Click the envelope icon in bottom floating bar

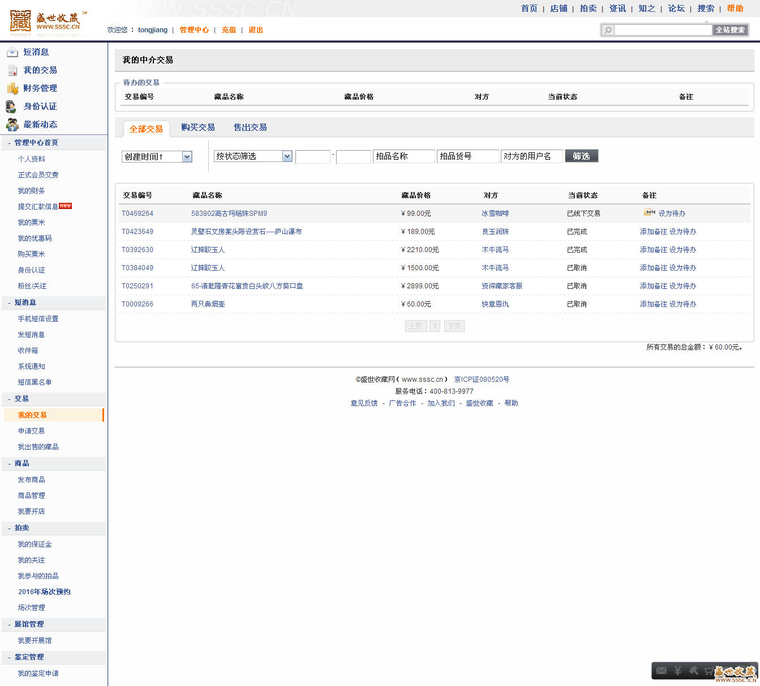662,671
